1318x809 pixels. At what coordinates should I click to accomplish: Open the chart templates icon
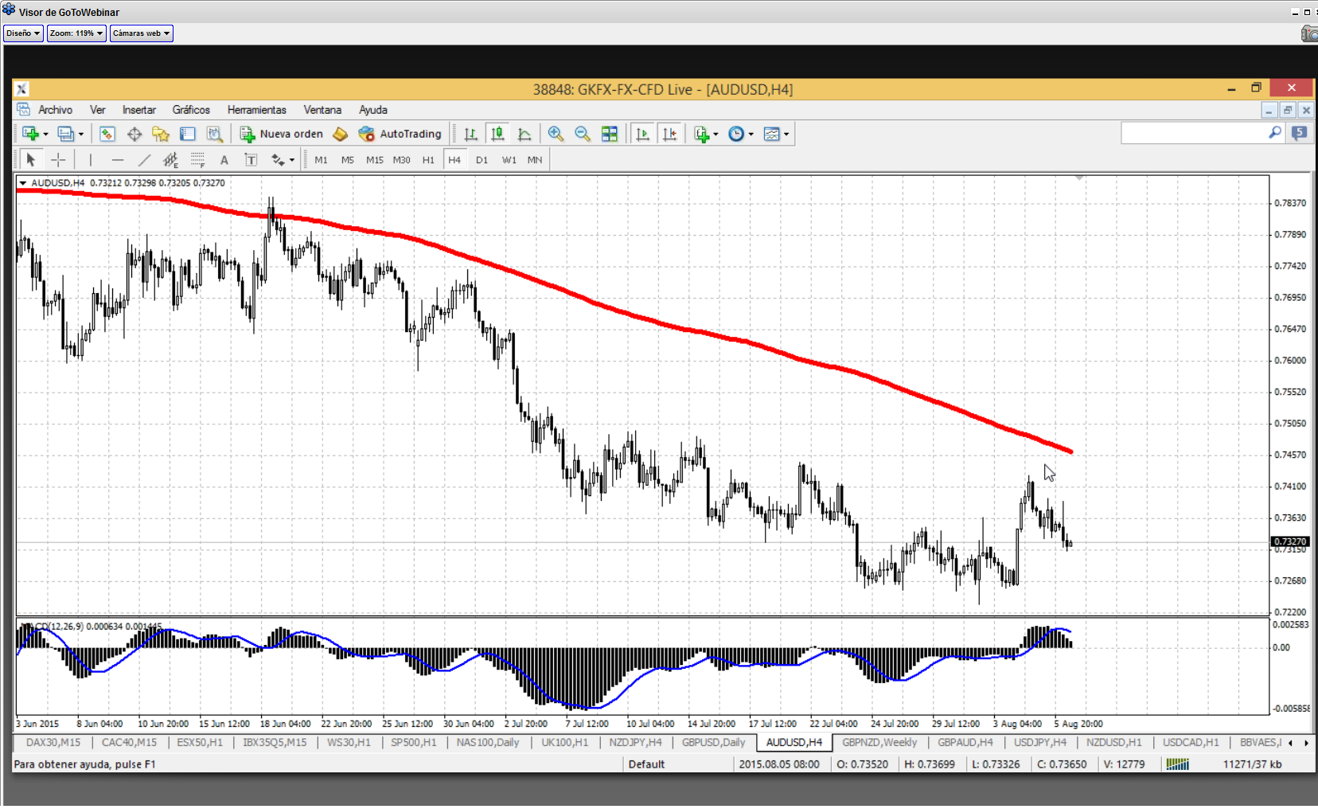pyautogui.click(x=771, y=134)
